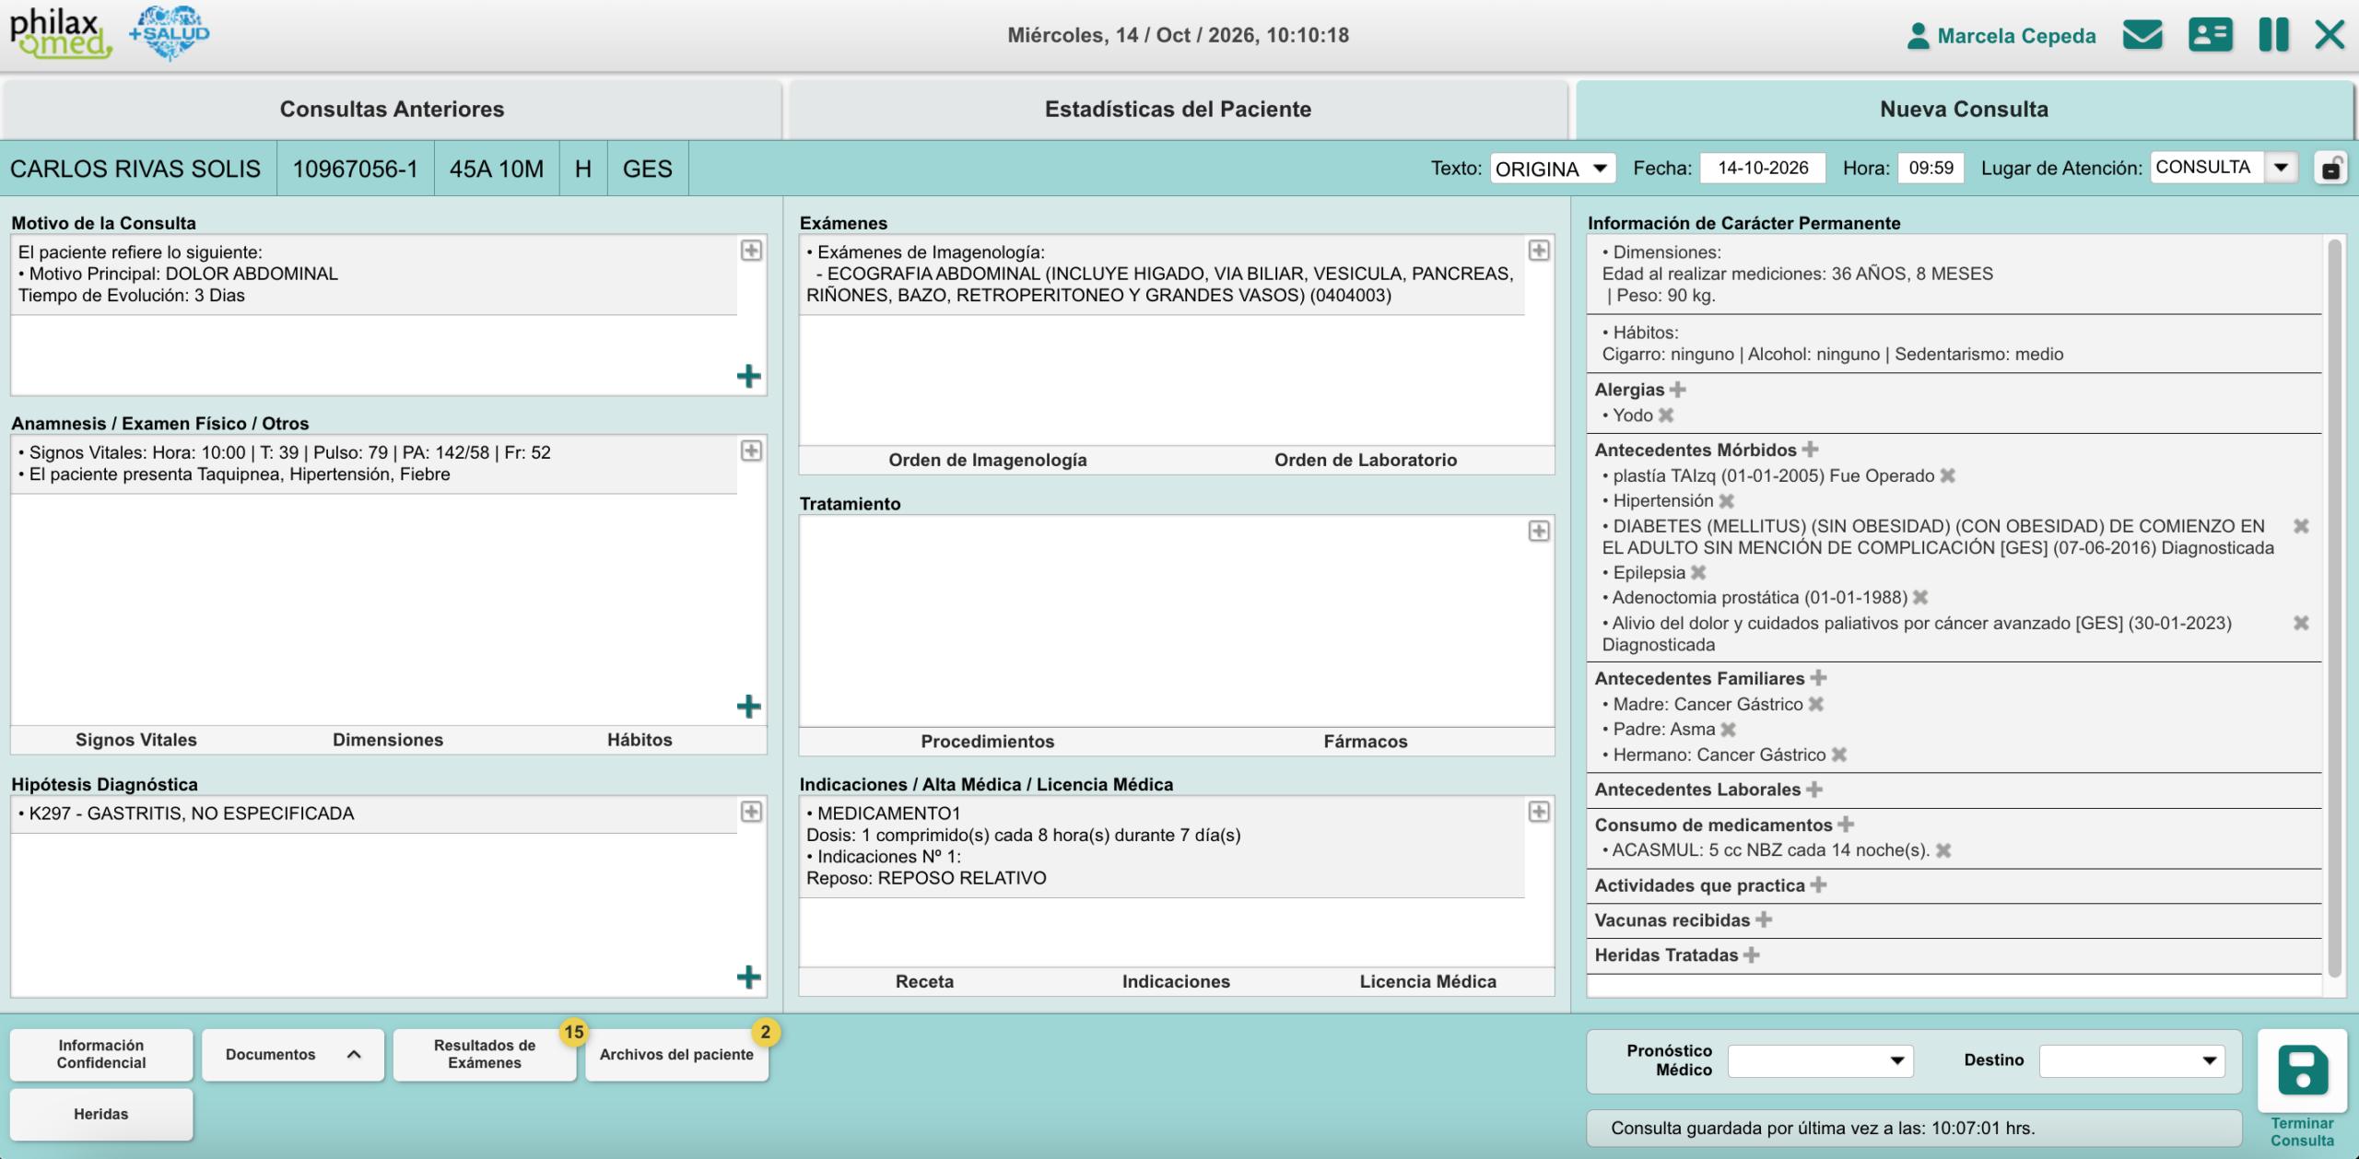Screen dimensions: 2359x1159
Task: Click the Fecha input field
Action: [x=1763, y=169]
